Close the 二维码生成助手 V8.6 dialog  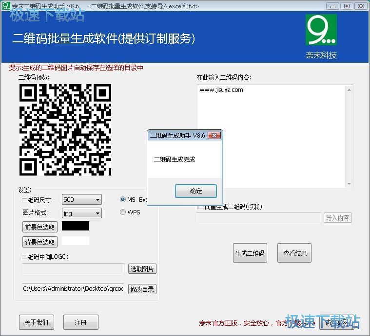(214, 135)
